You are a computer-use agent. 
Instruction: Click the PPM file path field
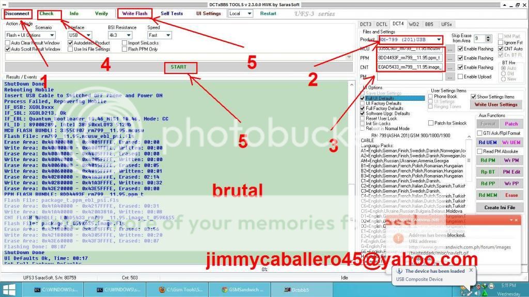[410, 58]
